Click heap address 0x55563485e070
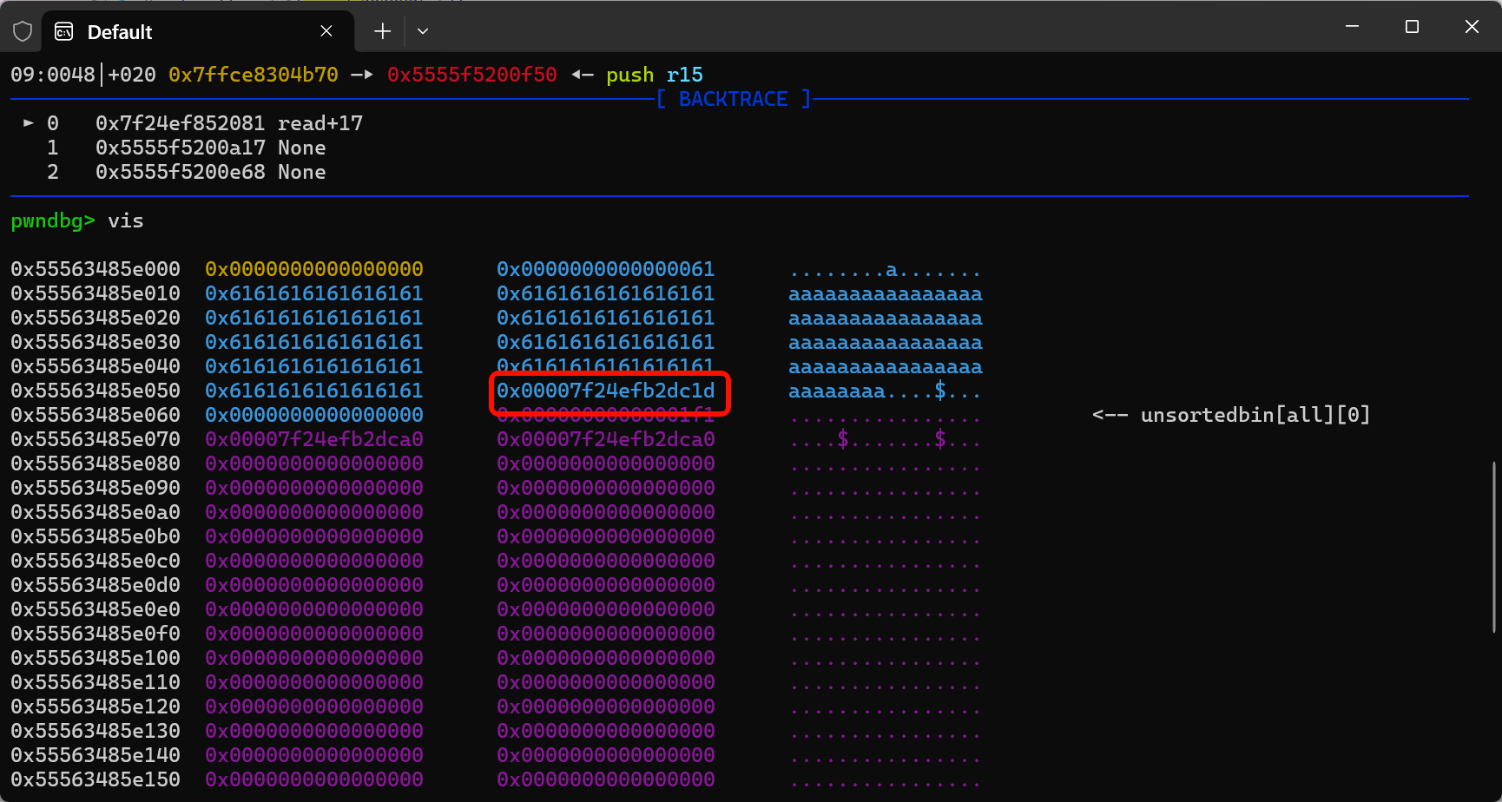Screen dimensions: 1502x802 click(96, 439)
